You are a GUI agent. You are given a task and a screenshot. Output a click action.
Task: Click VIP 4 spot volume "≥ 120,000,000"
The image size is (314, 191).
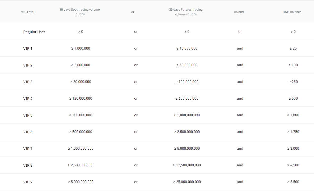click(x=81, y=98)
